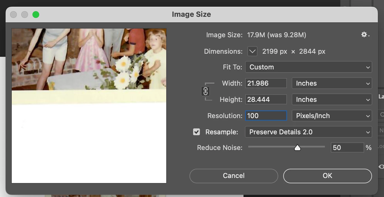Click the Reduce Noise slider handle

[297, 147]
